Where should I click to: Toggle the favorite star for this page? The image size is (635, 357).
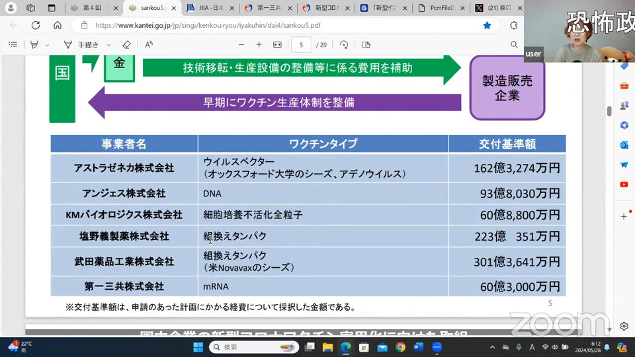pyautogui.click(x=487, y=25)
